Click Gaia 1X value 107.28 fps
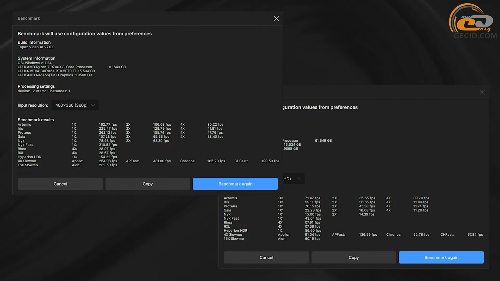Screen dimensions: 500x281 click(108, 137)
